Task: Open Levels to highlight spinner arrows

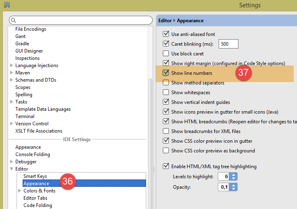Action: [x=234, y=177]
